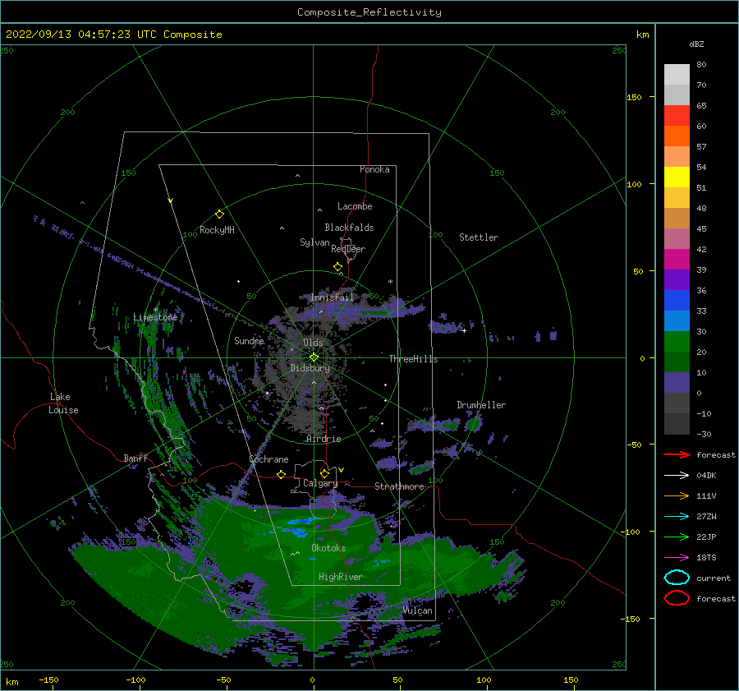This screenshot has width=739, height=691.
Task: Click the yellow diamond marker near Cochrane
Action: pyautogui.click(x=282, y=474)
